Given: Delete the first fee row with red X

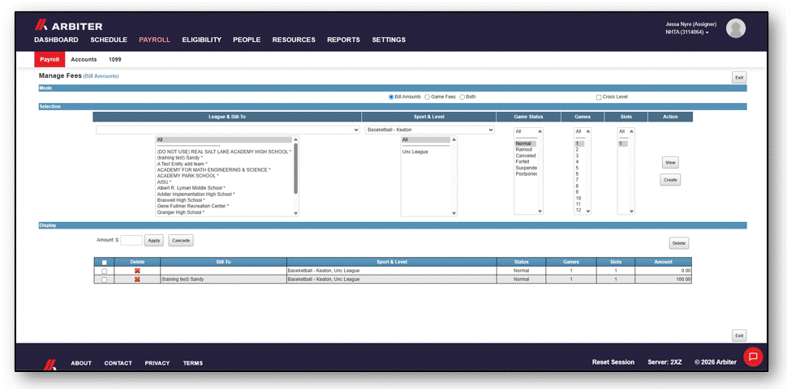Looking at the screenshot, I should pos(137,271).
